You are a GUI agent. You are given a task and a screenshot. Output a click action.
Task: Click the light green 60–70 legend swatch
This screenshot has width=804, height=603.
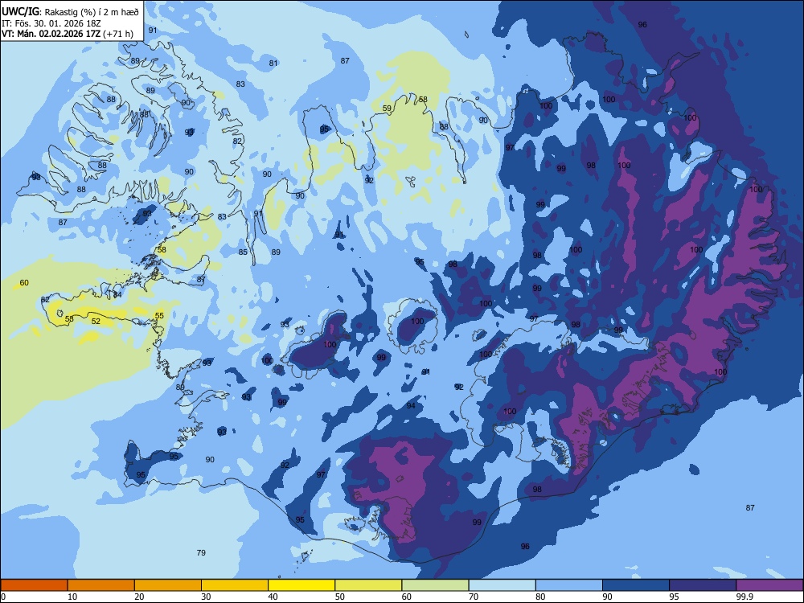(x=435, y=585)
